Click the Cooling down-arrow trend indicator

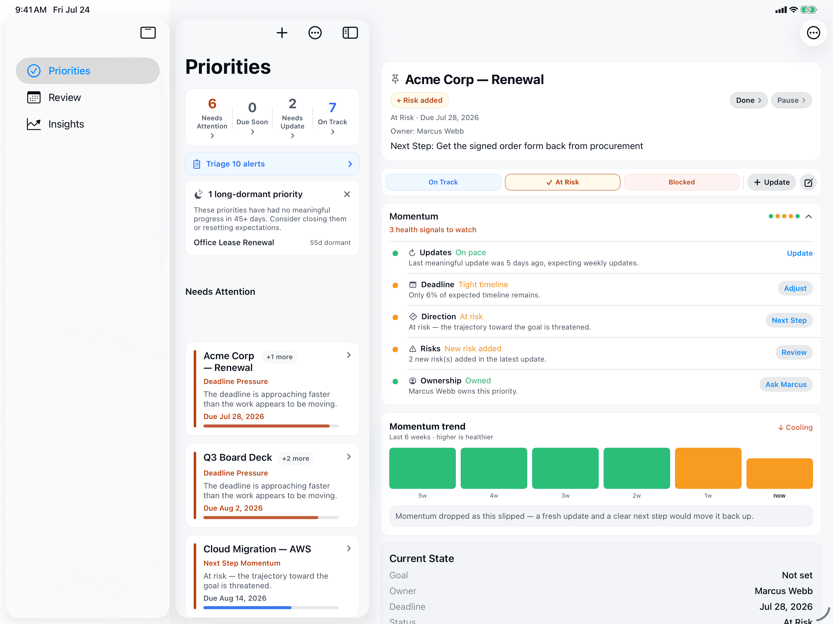point(795,427)
